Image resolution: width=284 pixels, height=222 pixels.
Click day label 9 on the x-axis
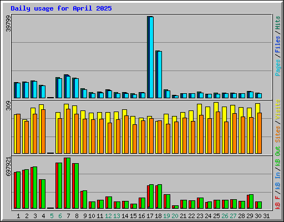tap(85, 216)
